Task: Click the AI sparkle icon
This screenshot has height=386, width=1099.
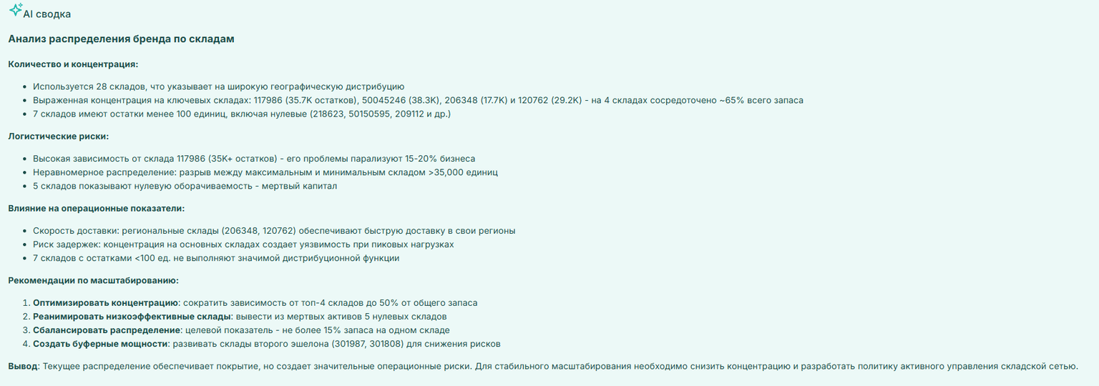Action: click(15, 10)
